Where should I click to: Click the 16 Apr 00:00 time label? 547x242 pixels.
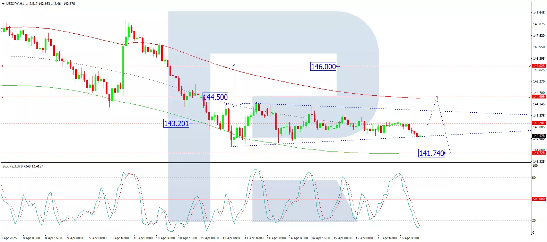(409, 238)
